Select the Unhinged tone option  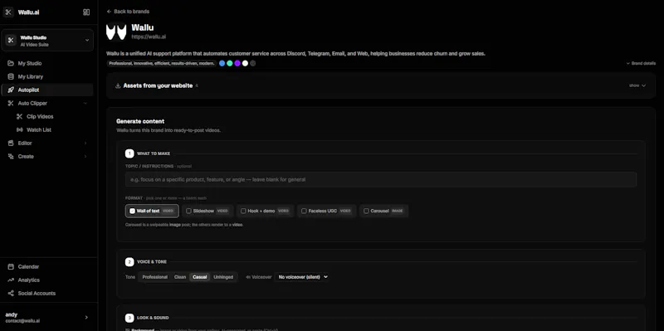(x=223, y=277)
